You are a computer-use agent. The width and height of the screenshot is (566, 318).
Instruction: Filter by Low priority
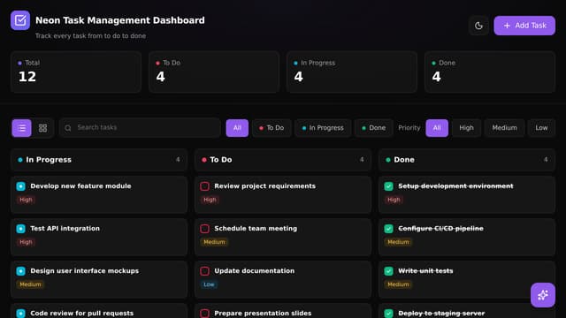coord(541,128)
